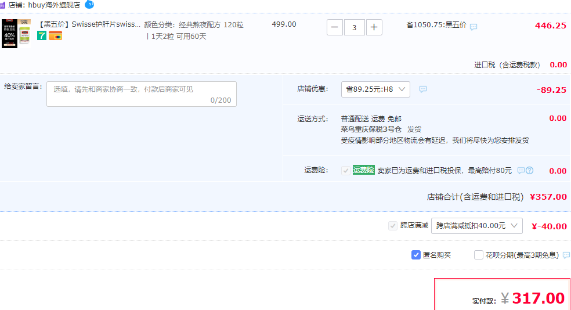Click the item subtotal 446.25
Screen dimensions: 571x310
(551, 26)
